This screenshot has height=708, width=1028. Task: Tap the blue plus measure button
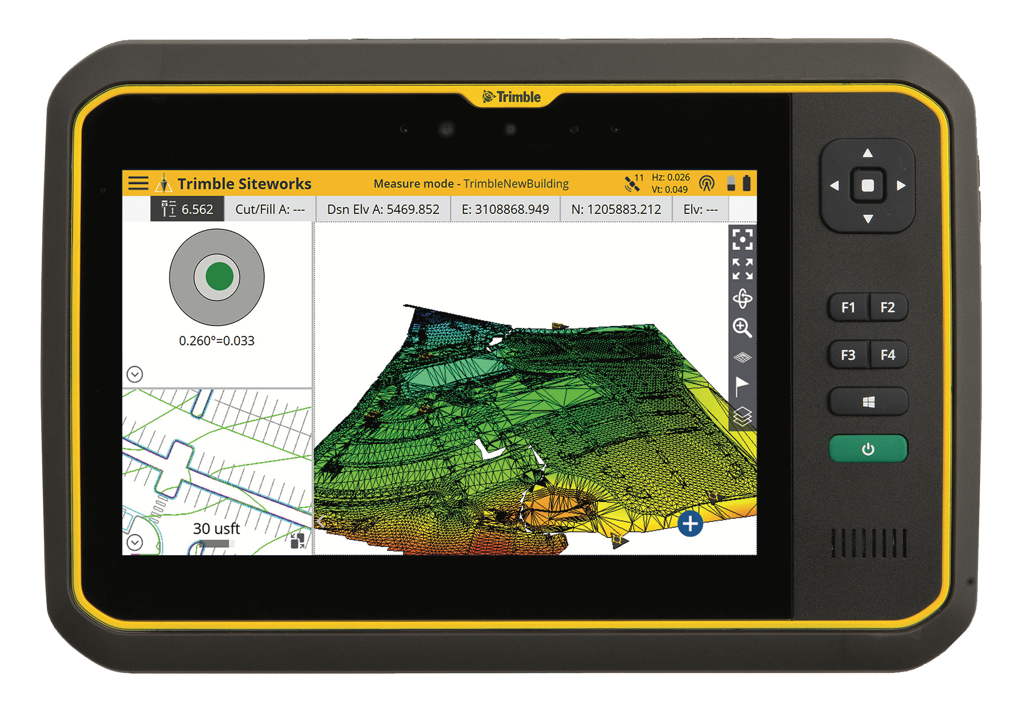690,523
